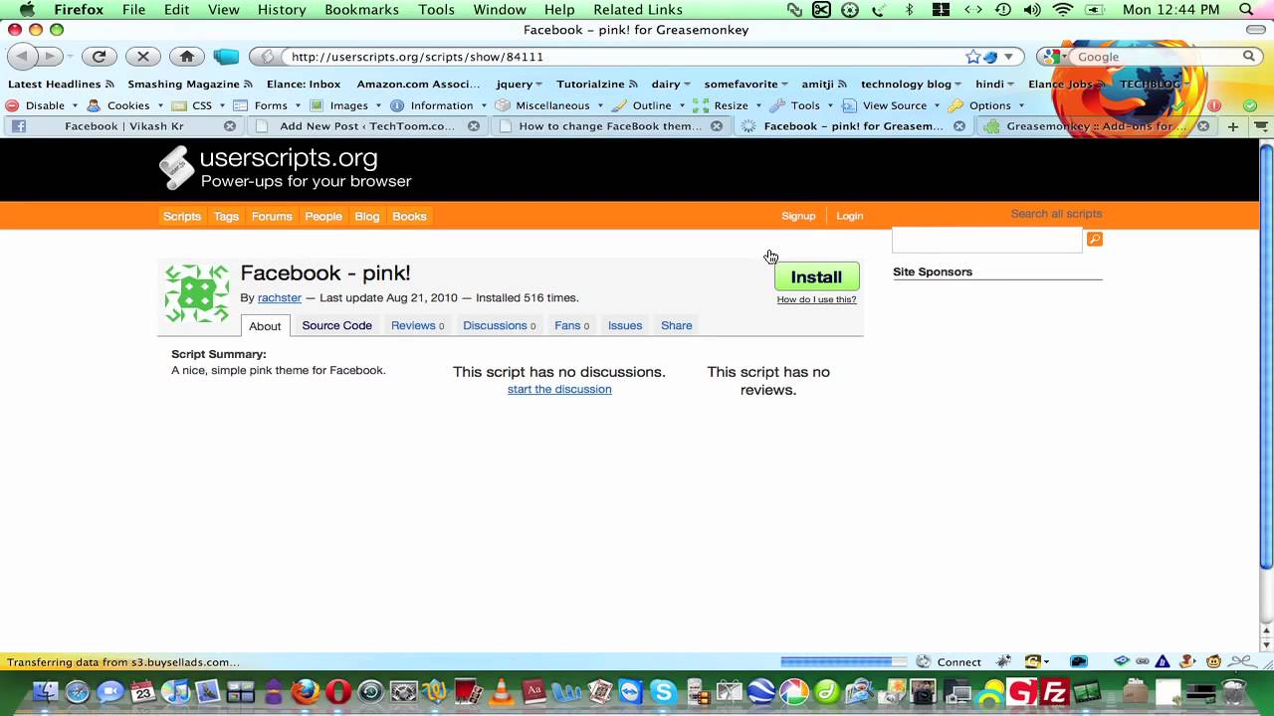Click the rachster script author avatar

pos(197,293)
